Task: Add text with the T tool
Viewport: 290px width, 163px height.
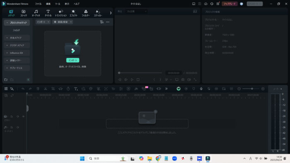Action: (76, 89)
